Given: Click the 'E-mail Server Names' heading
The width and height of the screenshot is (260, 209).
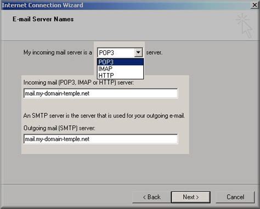Looking at the screenshot, I should (43, 19).
